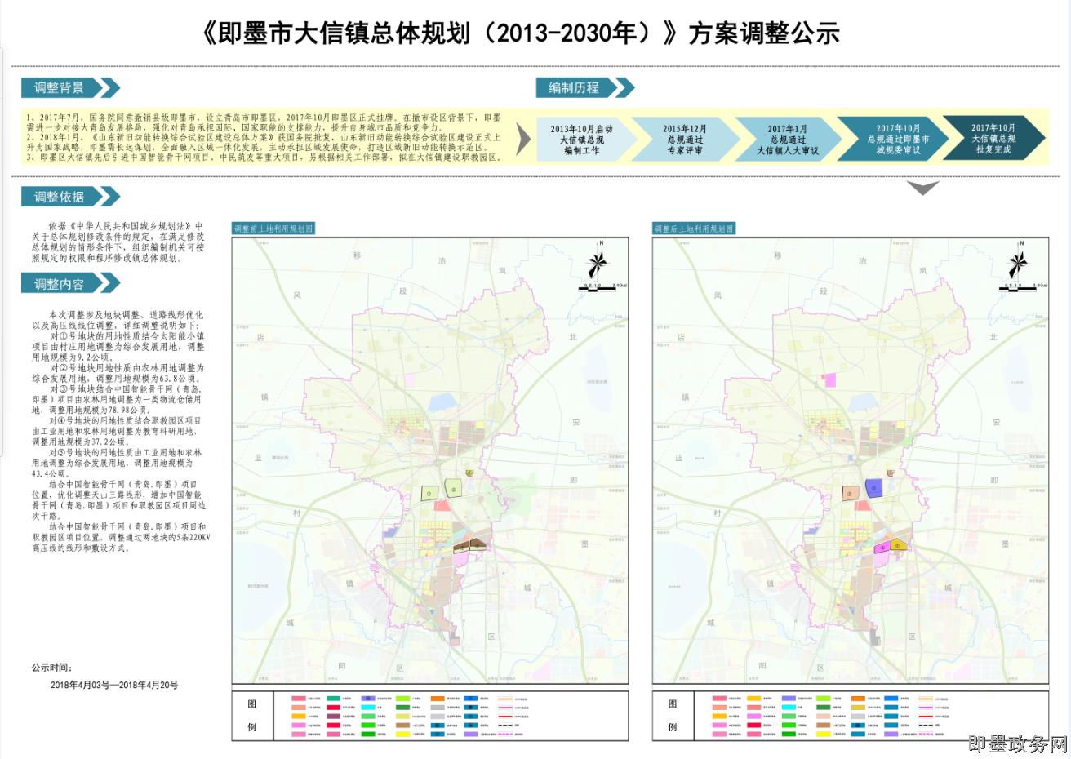
Task: Click the 调整前土地利用规划图 label
Action: [273, 229]
